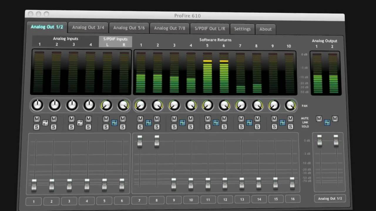Click the channel name field labeled 16
The image size is (376, 211).
293,199
